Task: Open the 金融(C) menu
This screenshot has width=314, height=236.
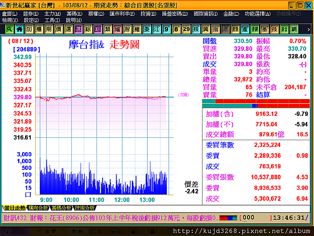Action: (x=231, y=14)
